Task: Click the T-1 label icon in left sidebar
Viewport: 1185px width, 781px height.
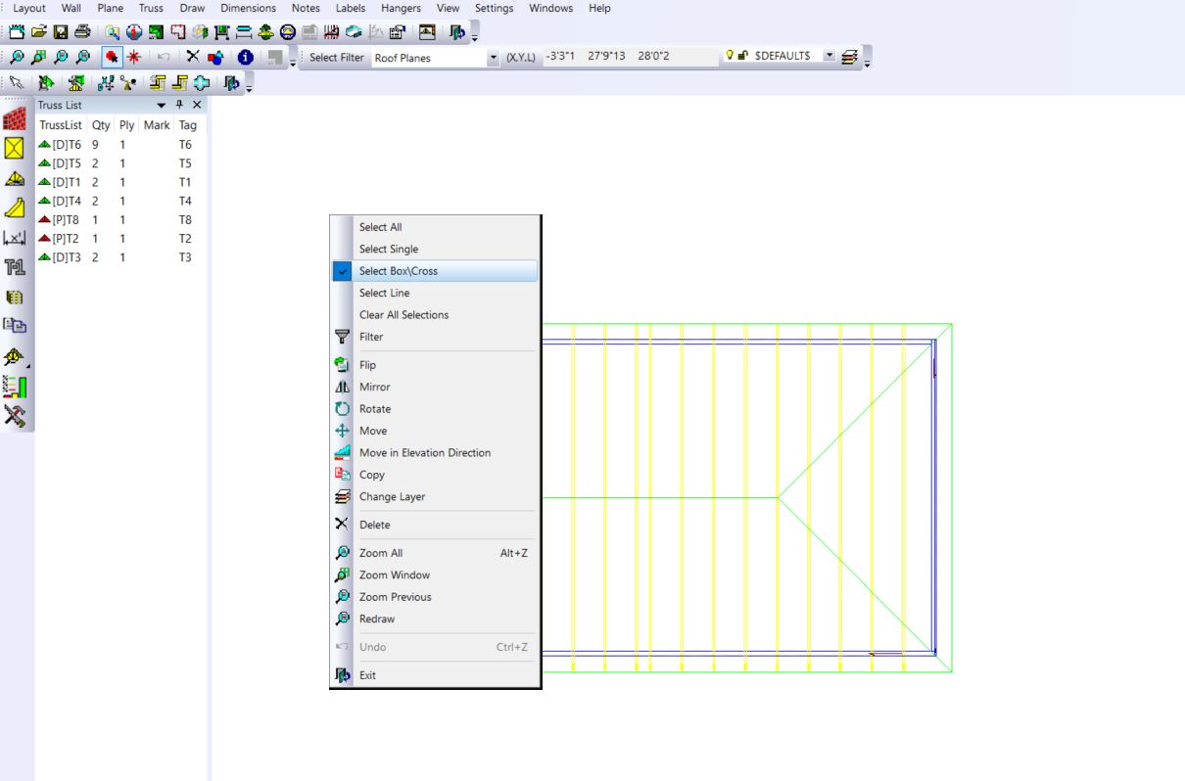Action: tap(15, 266)
